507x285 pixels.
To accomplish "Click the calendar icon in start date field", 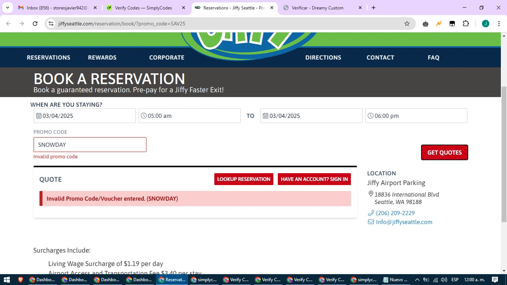I will (x=39, y=116).
